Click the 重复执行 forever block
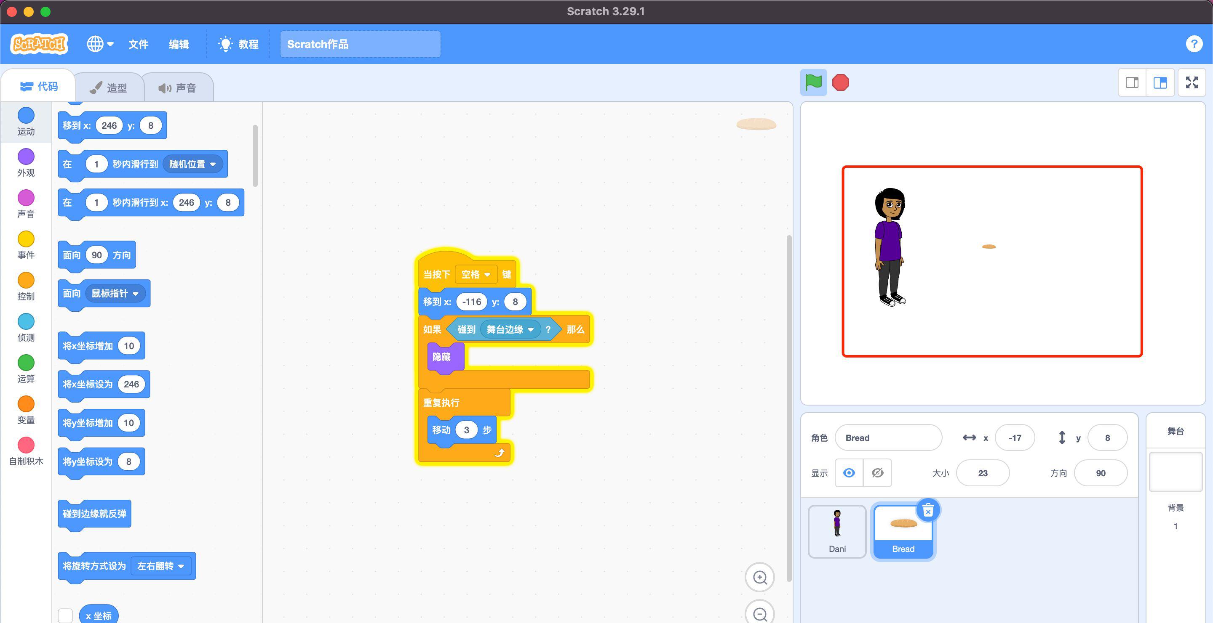This screenshot has width=1213, height=623. 441,403
